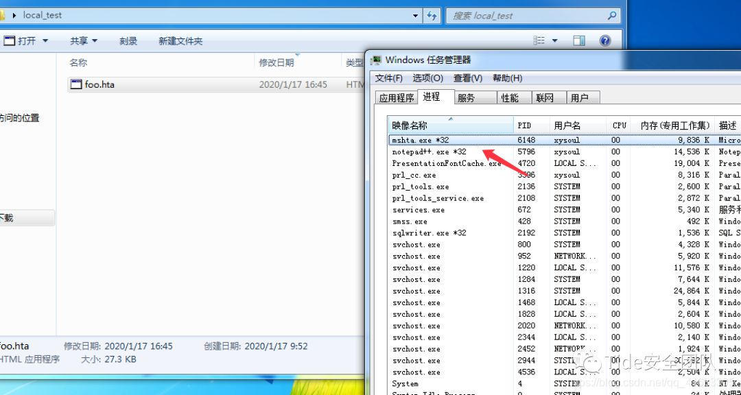Click local_test in the address bar
This screenshot has width=741, height=395.
(43, 15)
